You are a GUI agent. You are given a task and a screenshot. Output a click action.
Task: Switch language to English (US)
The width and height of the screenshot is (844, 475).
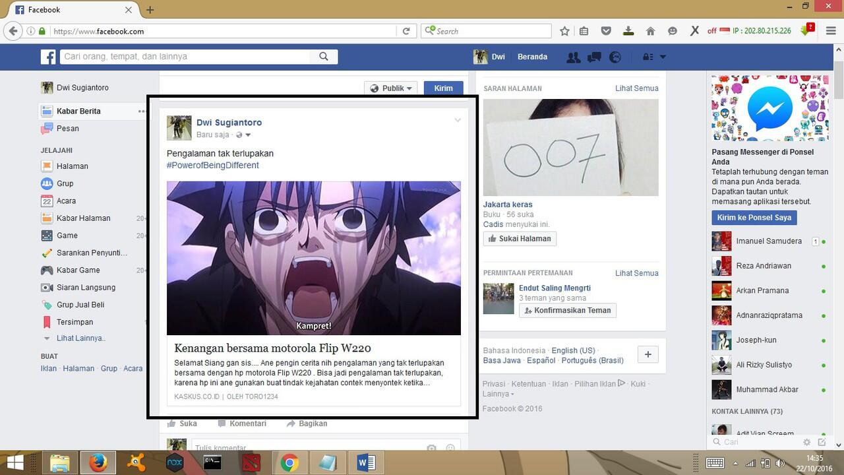pyautogui.click(x=573, y=350)
